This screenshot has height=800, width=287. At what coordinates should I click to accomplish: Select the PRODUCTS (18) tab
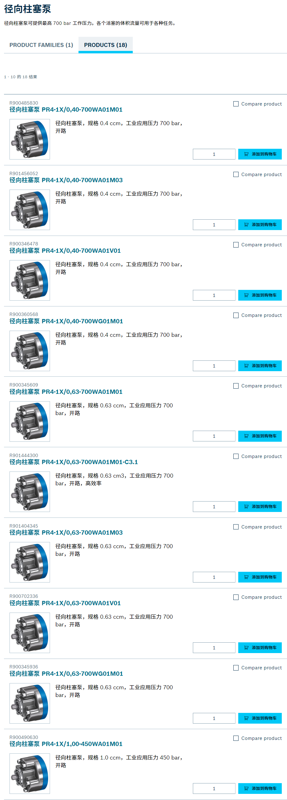click(105, 45)
